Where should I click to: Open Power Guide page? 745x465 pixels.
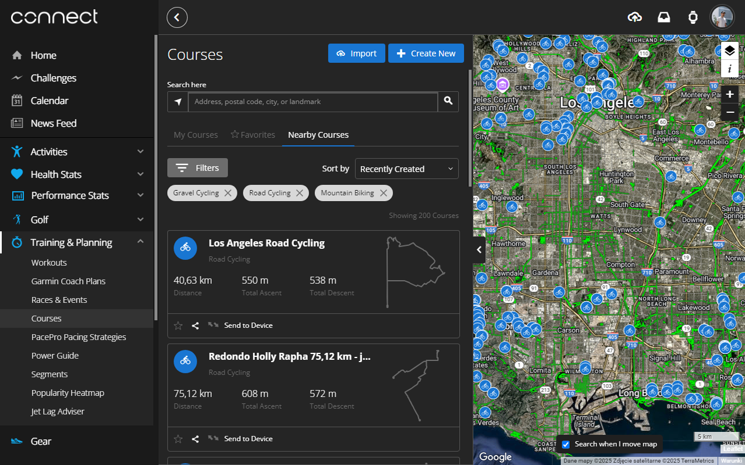tap(55, 356)
